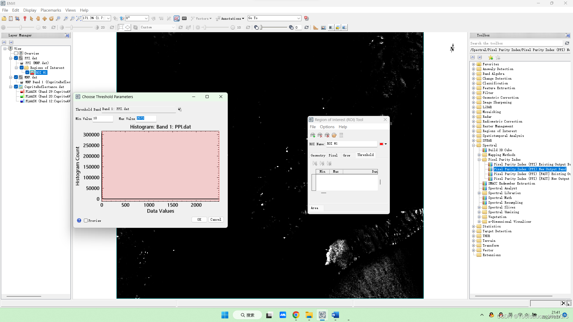Toggle the Overview checkbox in Layer Manager
Viewport: 573px width, 322px height.
pos(16,53)
